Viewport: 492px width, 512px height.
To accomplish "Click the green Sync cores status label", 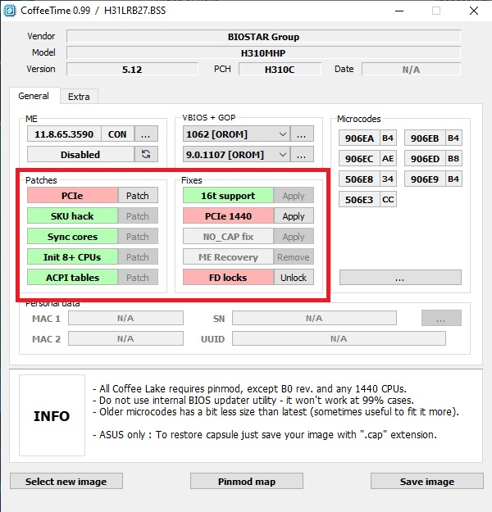I will [73, 237].
